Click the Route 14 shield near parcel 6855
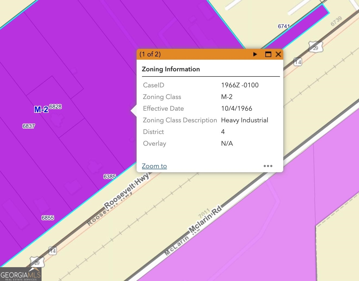The height and width of the screenshot is (281, 359). (x=52, y=251)
